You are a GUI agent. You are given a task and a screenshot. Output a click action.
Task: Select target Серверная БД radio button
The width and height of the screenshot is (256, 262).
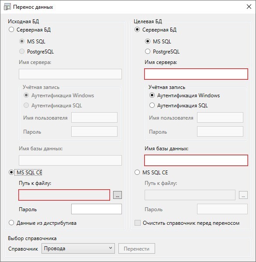(x=137, y=30)
